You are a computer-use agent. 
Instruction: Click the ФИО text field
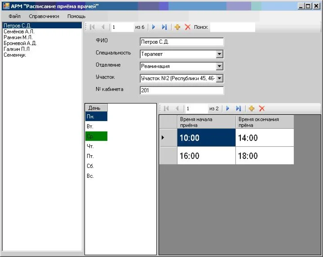pos(181,42)
